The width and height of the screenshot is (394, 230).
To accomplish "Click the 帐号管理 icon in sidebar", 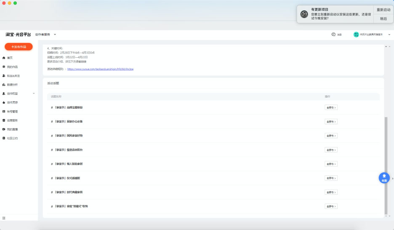I will point(4,112).
